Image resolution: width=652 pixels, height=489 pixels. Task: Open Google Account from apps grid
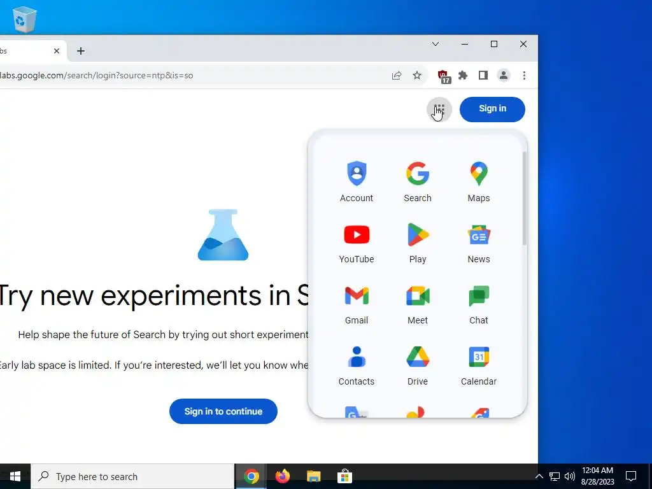pos(357,181)
